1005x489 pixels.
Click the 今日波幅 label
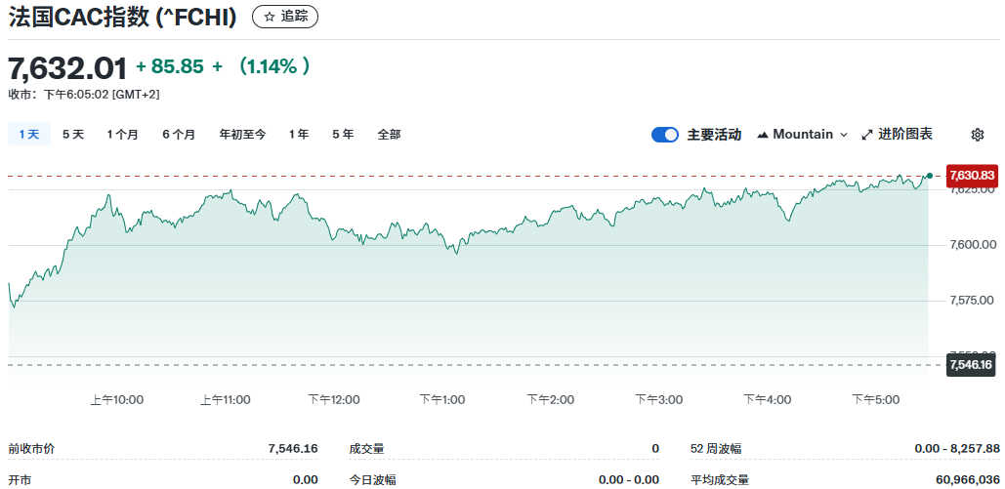(x=373, y=480)
